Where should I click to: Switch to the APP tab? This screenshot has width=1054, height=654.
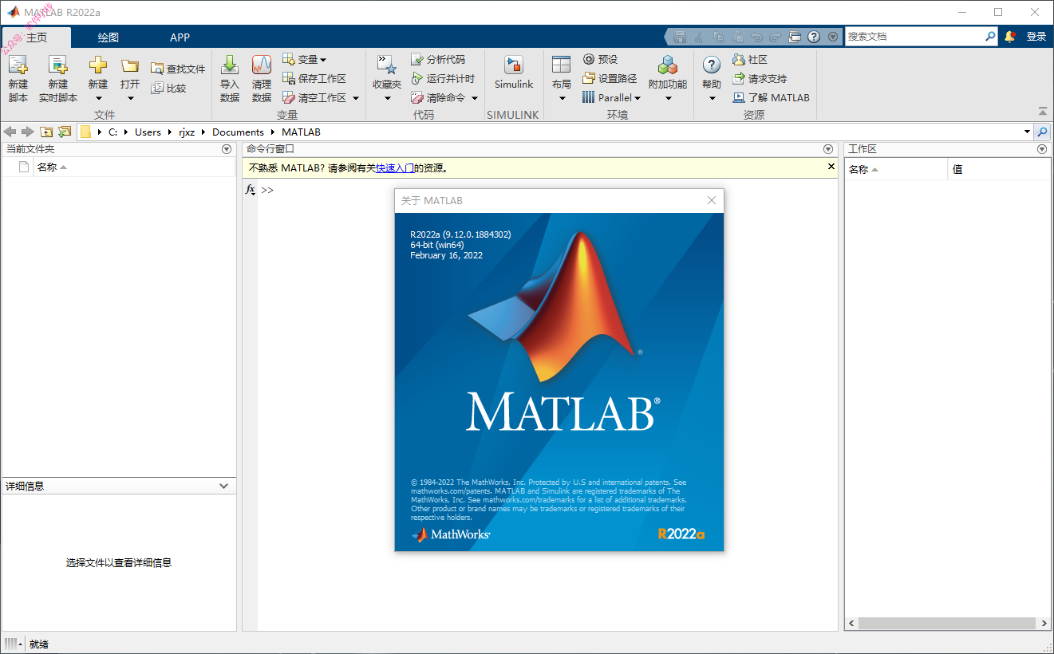pyautogui.click(x=180, y=37)
